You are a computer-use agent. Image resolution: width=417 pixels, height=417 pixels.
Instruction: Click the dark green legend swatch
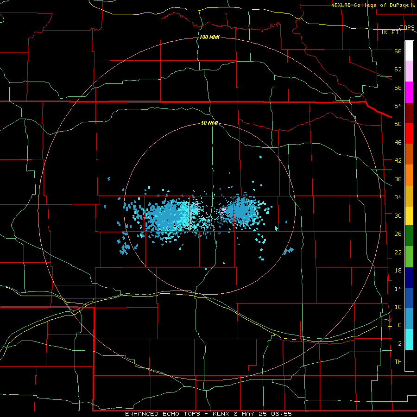pyautogui.click(x=409, y=236)
